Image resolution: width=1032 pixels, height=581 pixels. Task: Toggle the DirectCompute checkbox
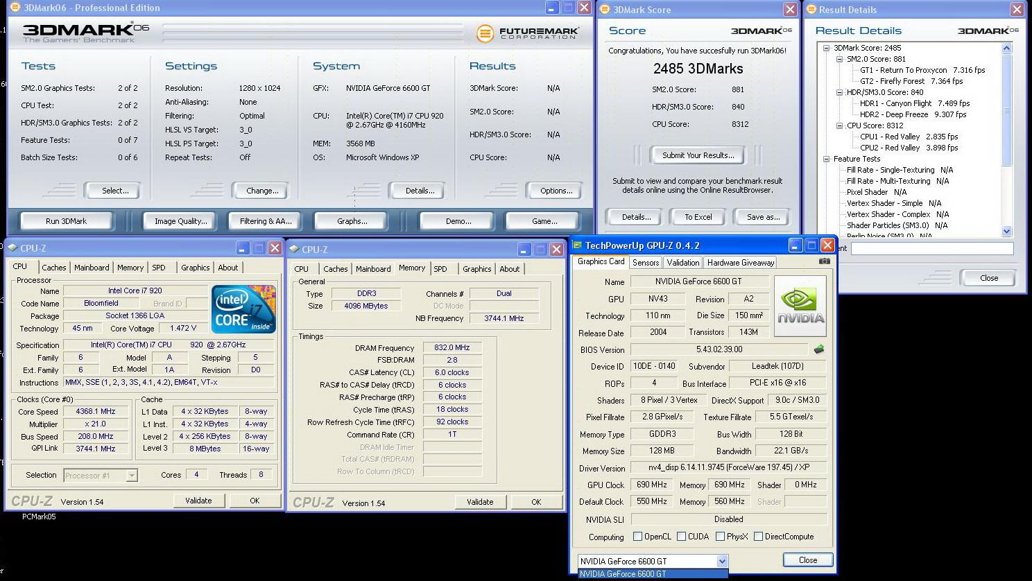point(758,537)
